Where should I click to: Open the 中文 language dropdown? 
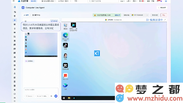coord(77,1)
